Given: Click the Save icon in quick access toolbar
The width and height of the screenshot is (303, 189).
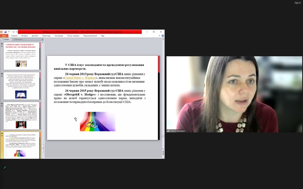Looking at the screenshot, I should [x=6, y=32].
